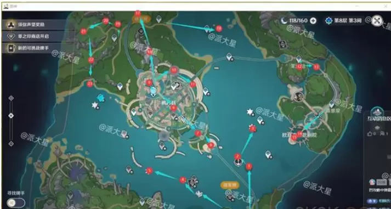Image resolution: width=391 pixels, height=209 pixels.
Task: Add Original Resin with the plus button
Action: coord(313,21)
